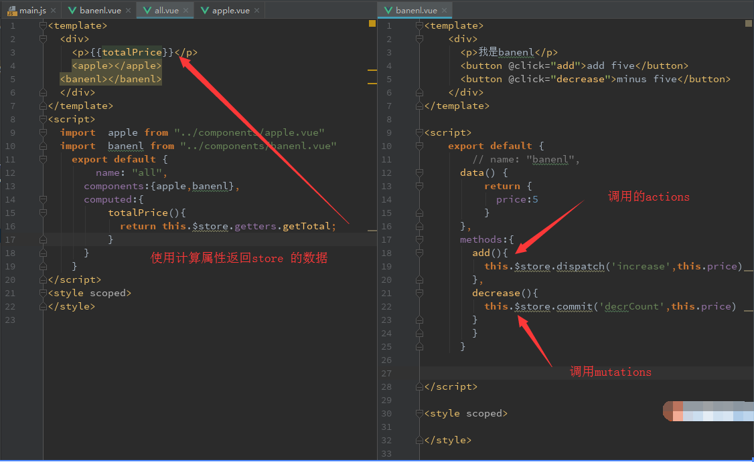Click the JS file icon on main.js tab
754x462 pixels.
coord(12,11)
